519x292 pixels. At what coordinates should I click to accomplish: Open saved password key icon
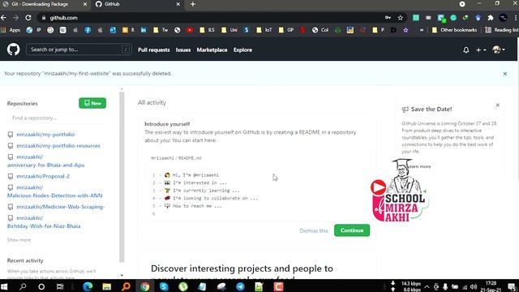[x=388, y=18]
